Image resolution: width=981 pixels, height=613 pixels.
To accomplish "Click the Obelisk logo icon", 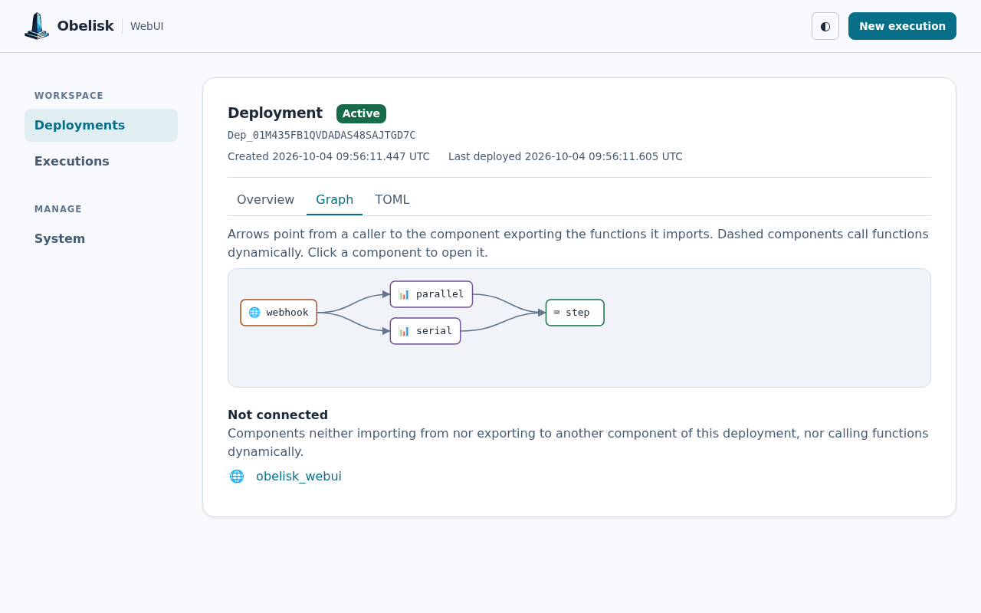I will (x=37, y=26).
